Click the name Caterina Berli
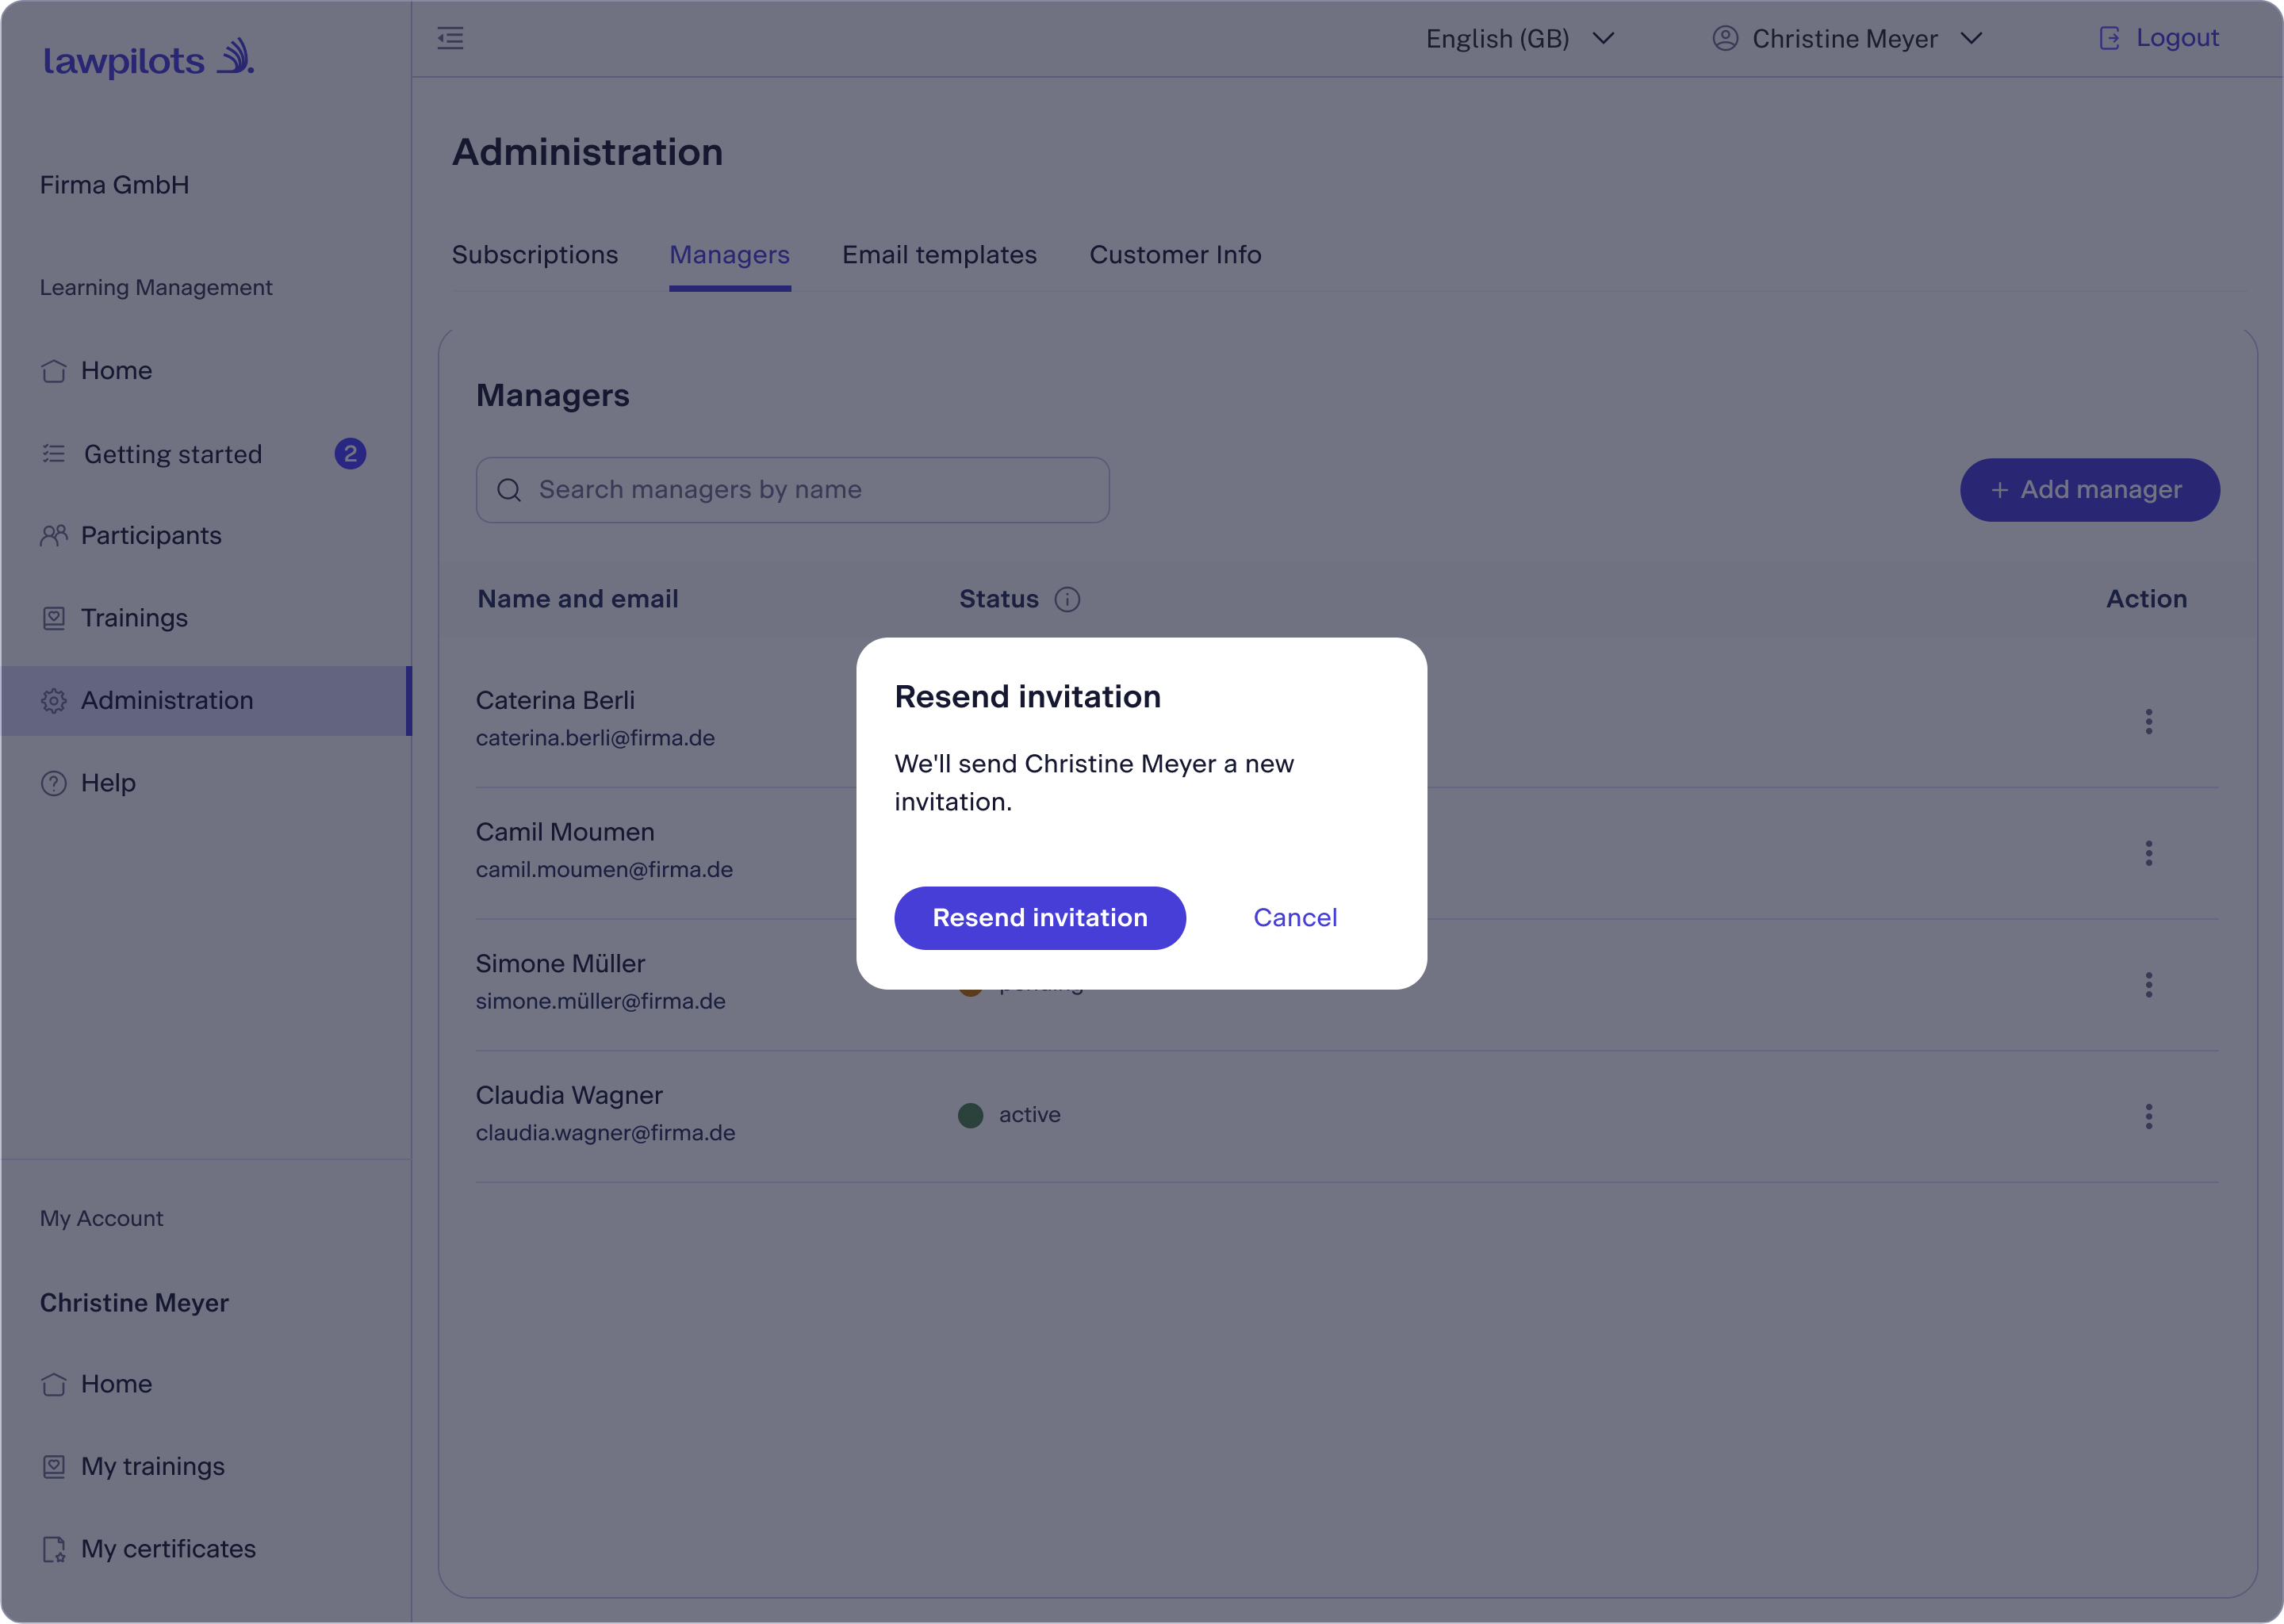Screen dimensions: 2284x1624 coord(555,701)
